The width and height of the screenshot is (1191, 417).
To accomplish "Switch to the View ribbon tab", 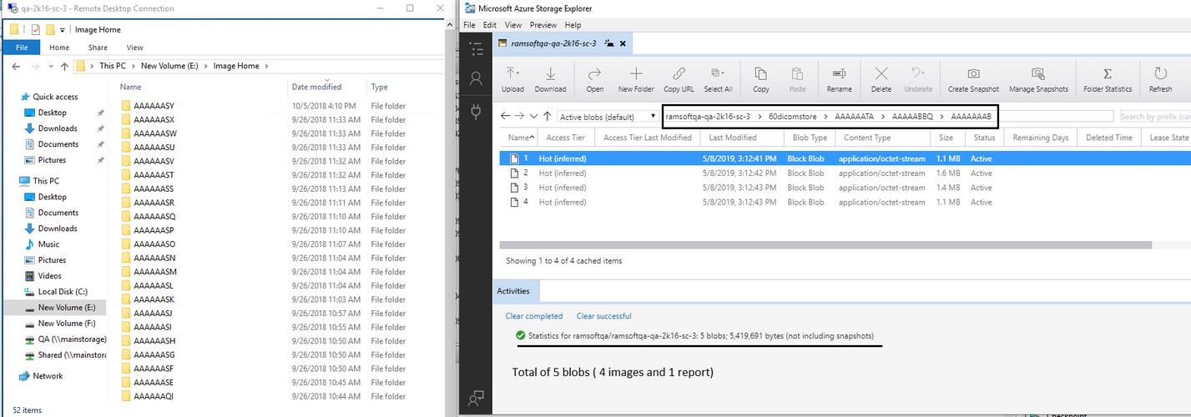I will (134, 48).
